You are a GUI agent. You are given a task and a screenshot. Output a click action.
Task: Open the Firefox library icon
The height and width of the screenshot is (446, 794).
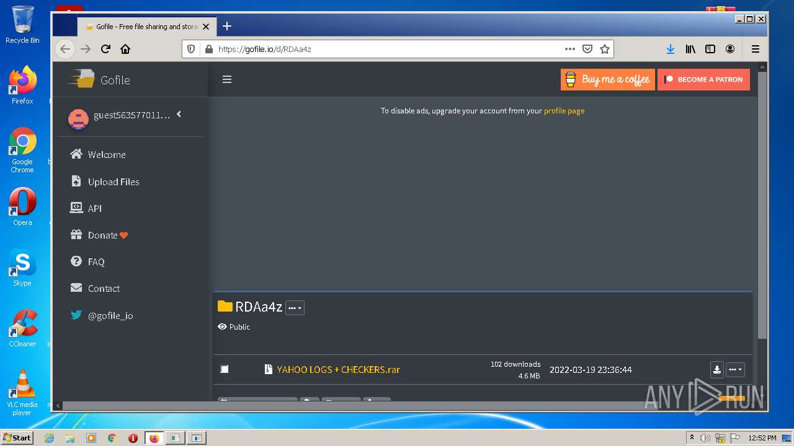(x=690, y=49)
